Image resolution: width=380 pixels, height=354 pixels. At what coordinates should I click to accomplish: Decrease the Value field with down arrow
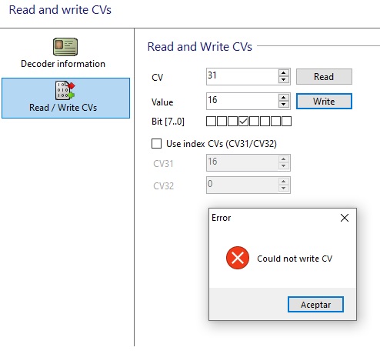[x=283, y=104]
